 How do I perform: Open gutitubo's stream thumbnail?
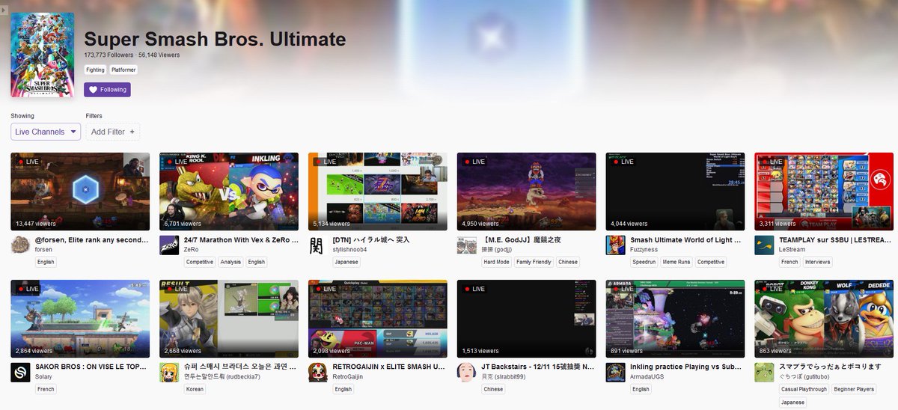pyautogui.click(x=824, y=319)
